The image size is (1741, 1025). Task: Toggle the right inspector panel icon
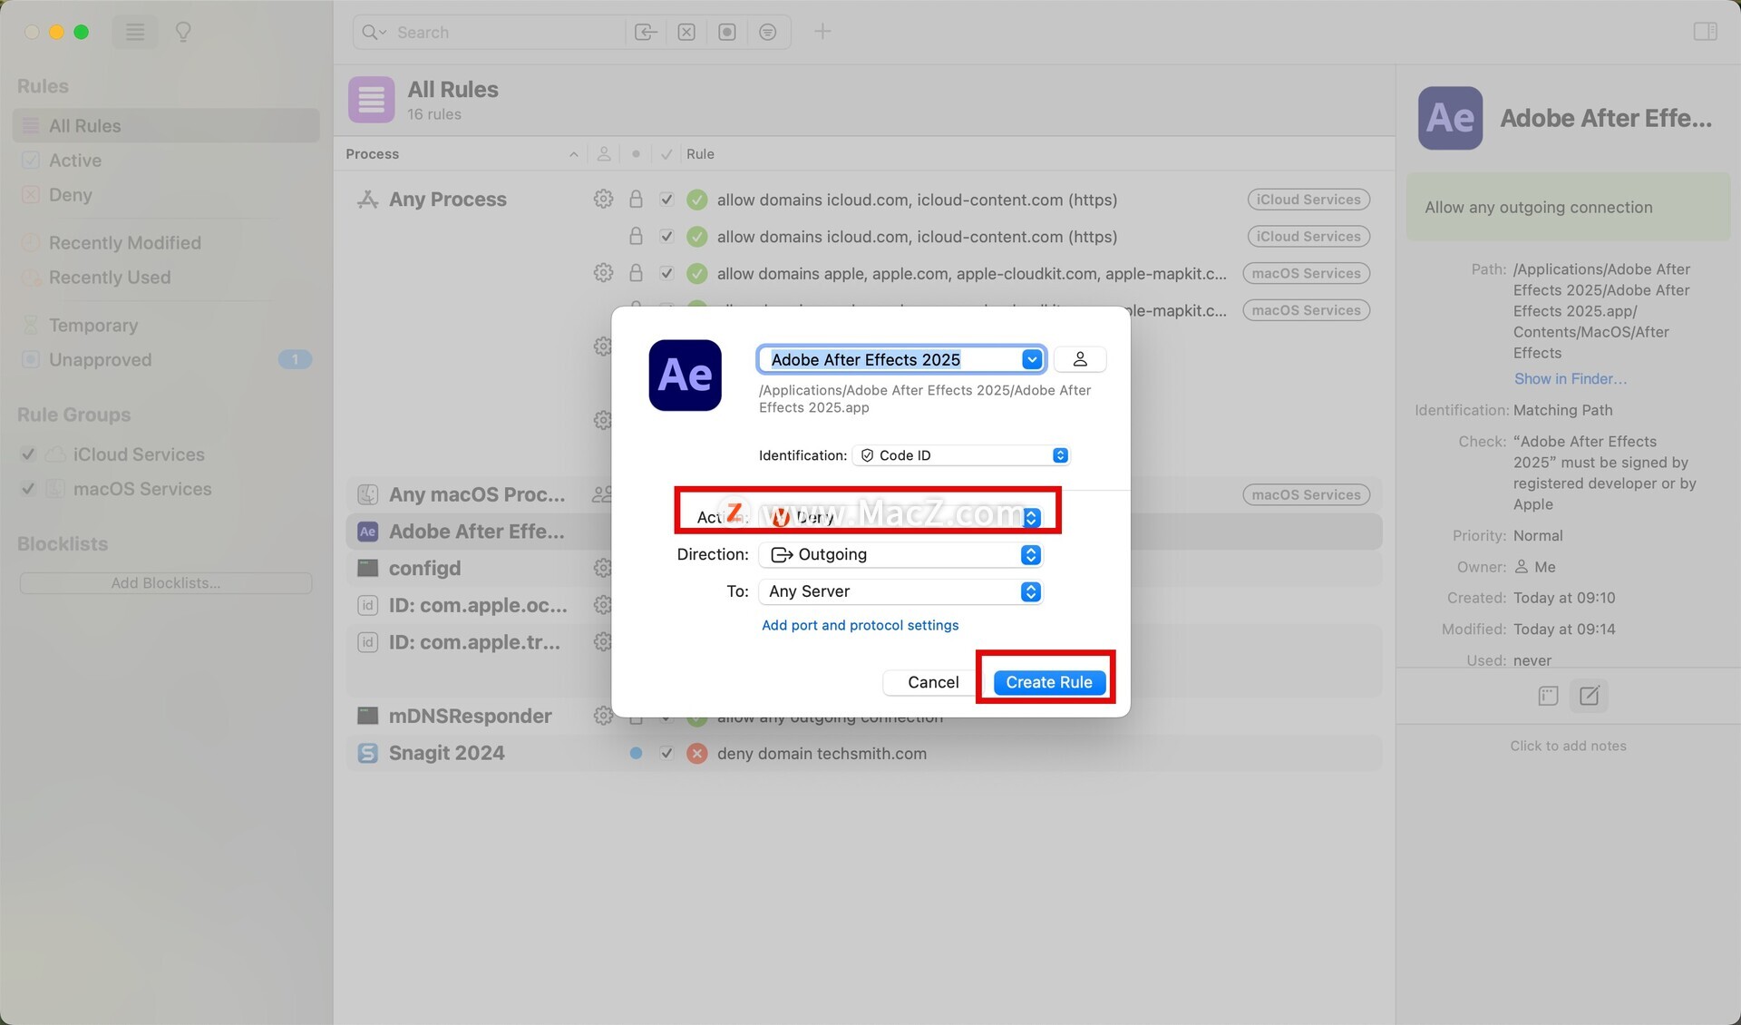[x=1705, y=32]
